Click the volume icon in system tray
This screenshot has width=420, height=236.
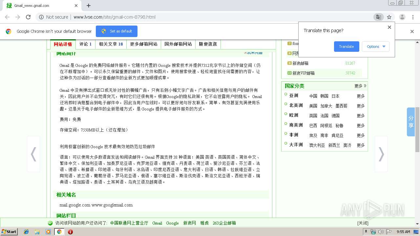click(x=381, y=232)
